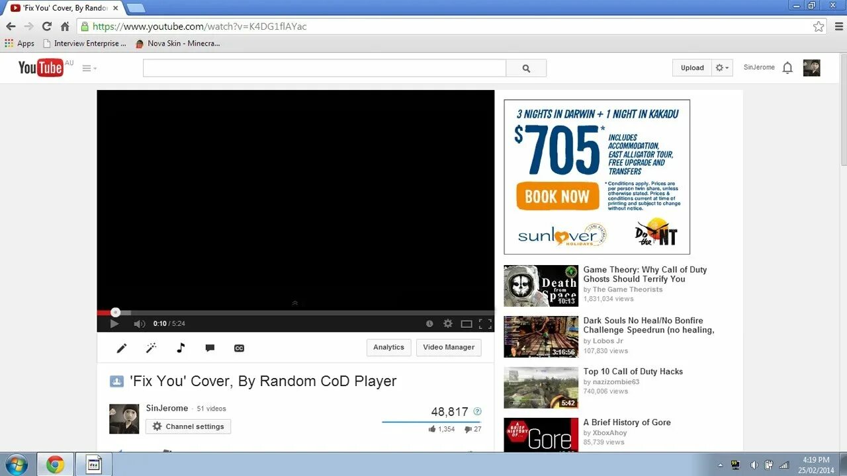Open the Audio music note tool
Viewport: 847px width, 476px height.
coord(181,348)
